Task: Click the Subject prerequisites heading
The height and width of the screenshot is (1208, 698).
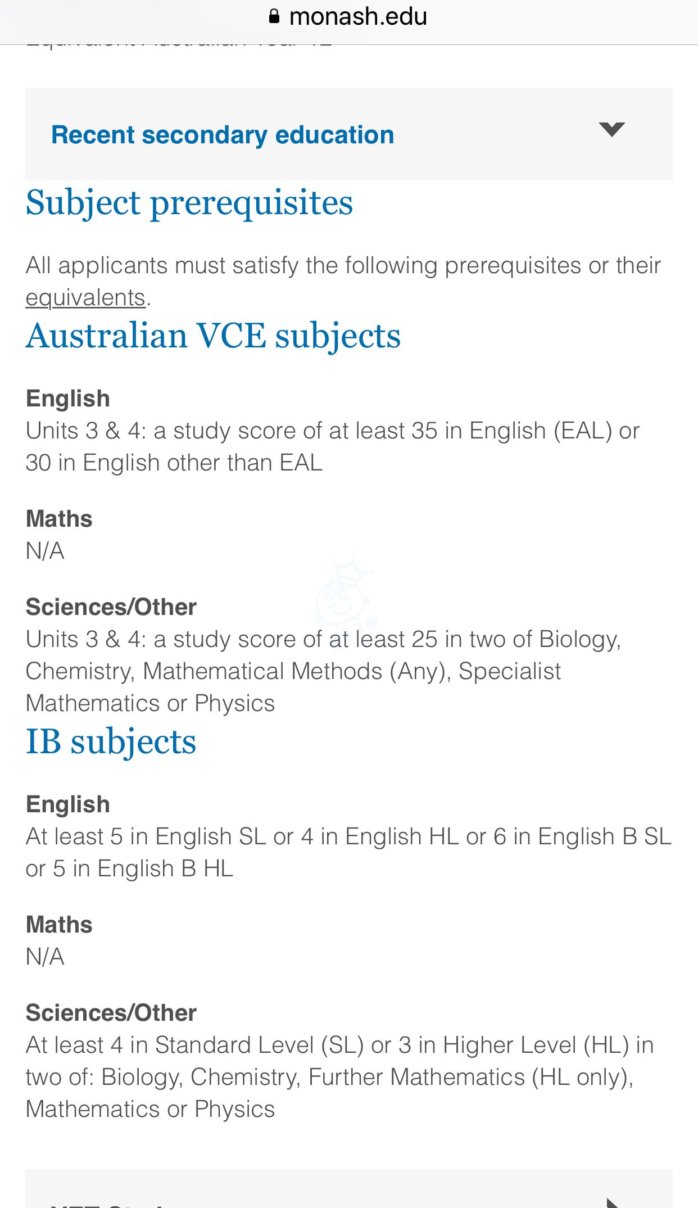Action: click(x=189, y=202)
